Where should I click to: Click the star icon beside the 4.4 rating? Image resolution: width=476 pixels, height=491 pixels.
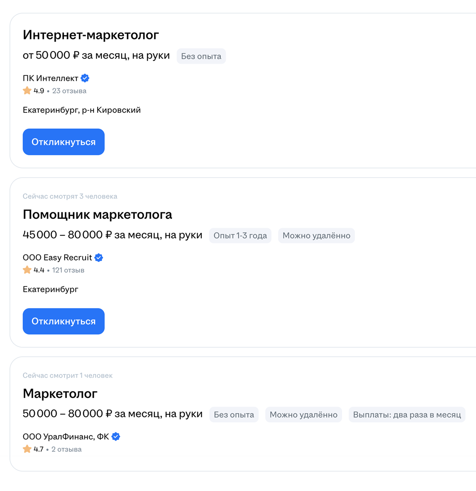pos(27,270)
